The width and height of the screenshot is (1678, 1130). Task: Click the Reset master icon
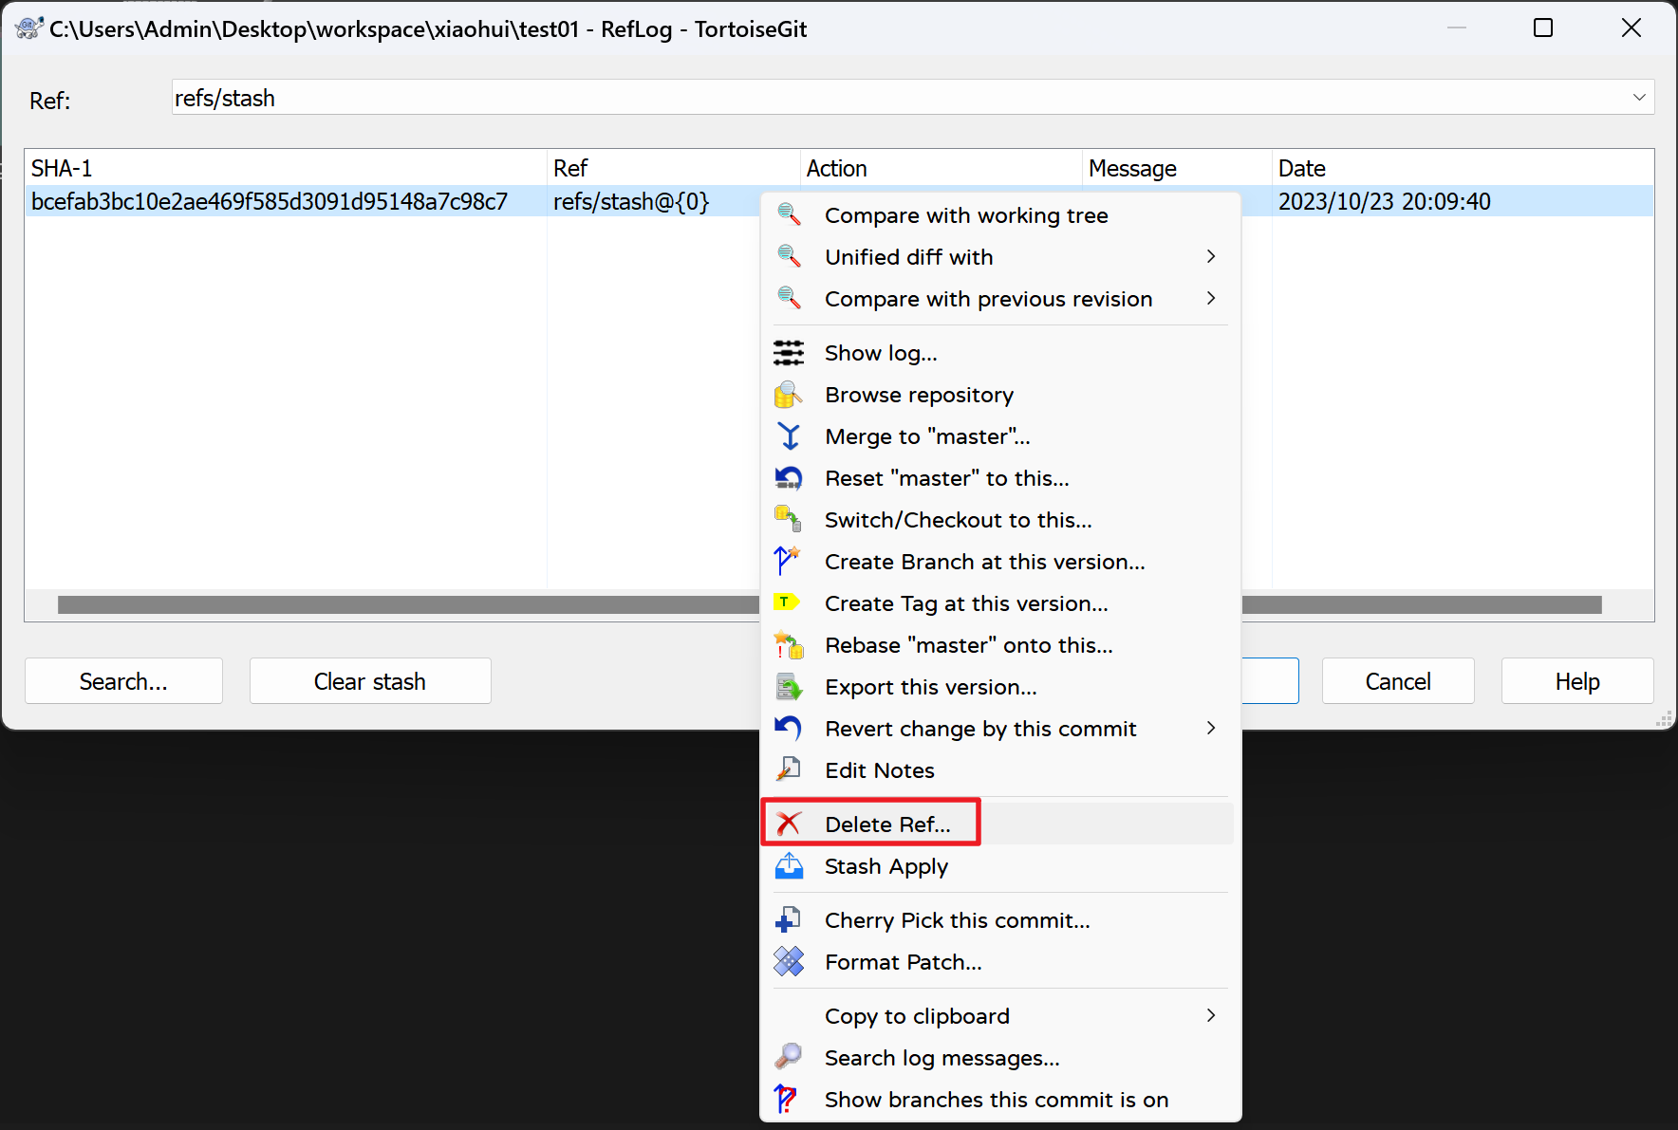point(789,478)
